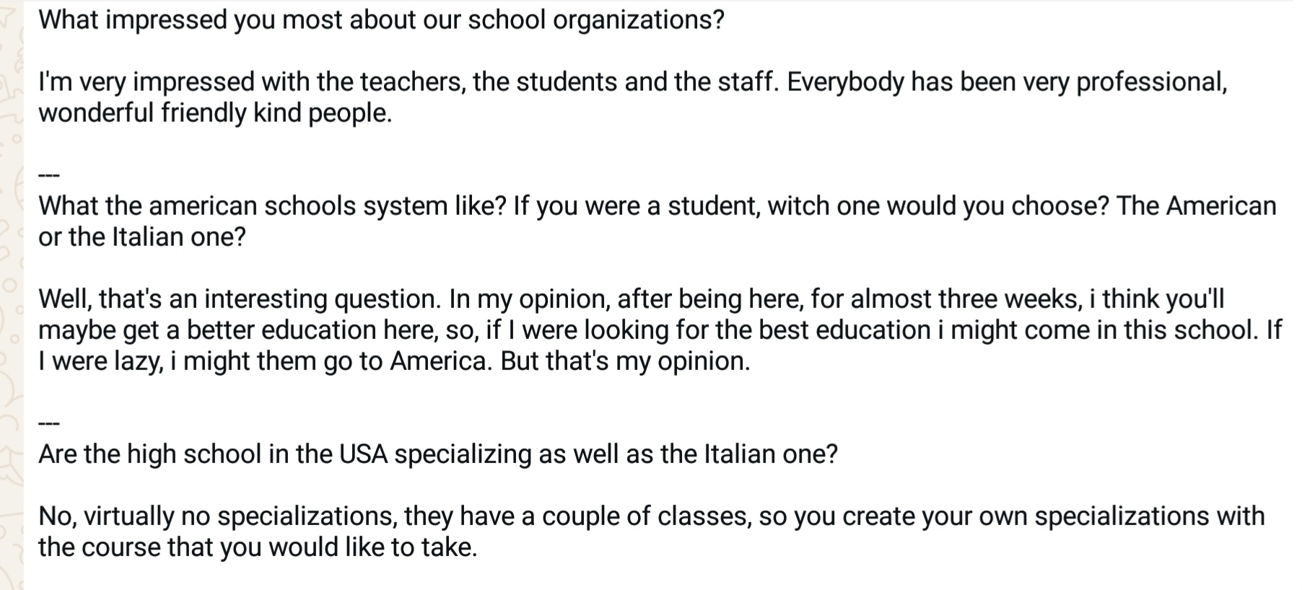Click the second "---" separator line
The image size is (1302, 590).
[x=48, y=423]
